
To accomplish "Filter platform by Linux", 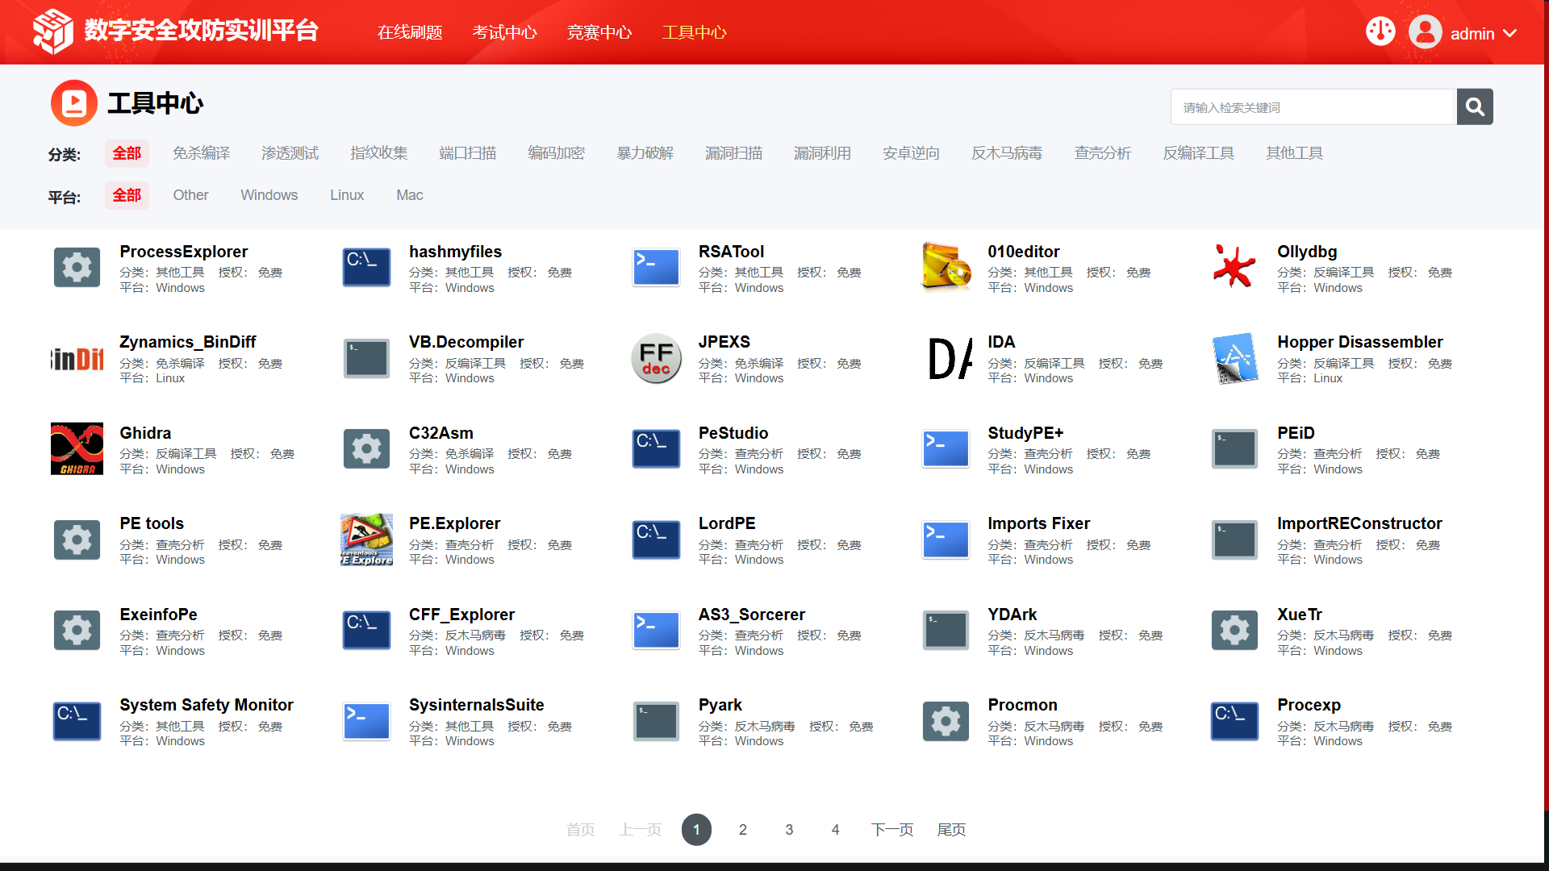I will coord(347,195).
